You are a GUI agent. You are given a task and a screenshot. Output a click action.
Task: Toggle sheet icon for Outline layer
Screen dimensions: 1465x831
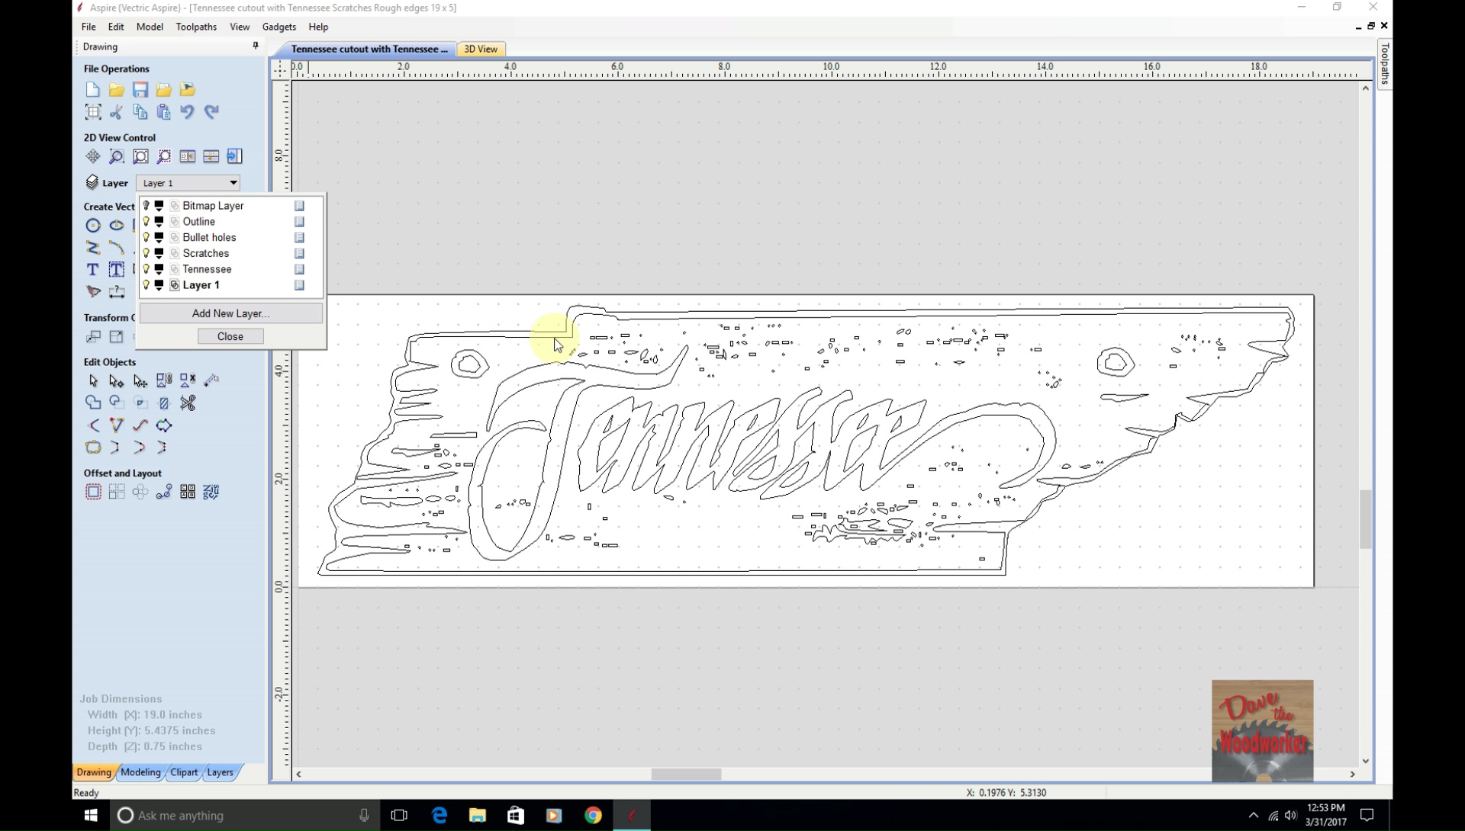[x=300, y=222]
